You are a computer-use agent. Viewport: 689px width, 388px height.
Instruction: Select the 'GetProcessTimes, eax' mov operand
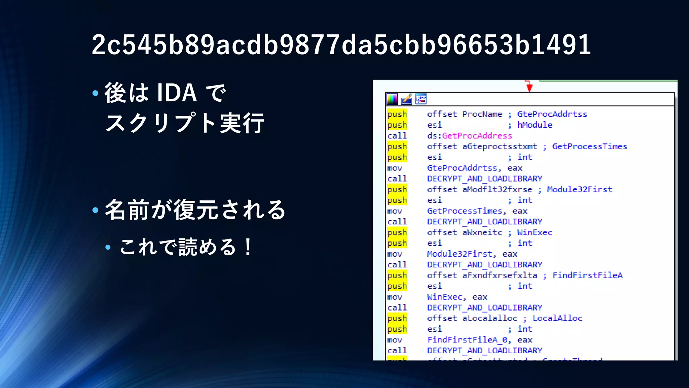[477, 211]
